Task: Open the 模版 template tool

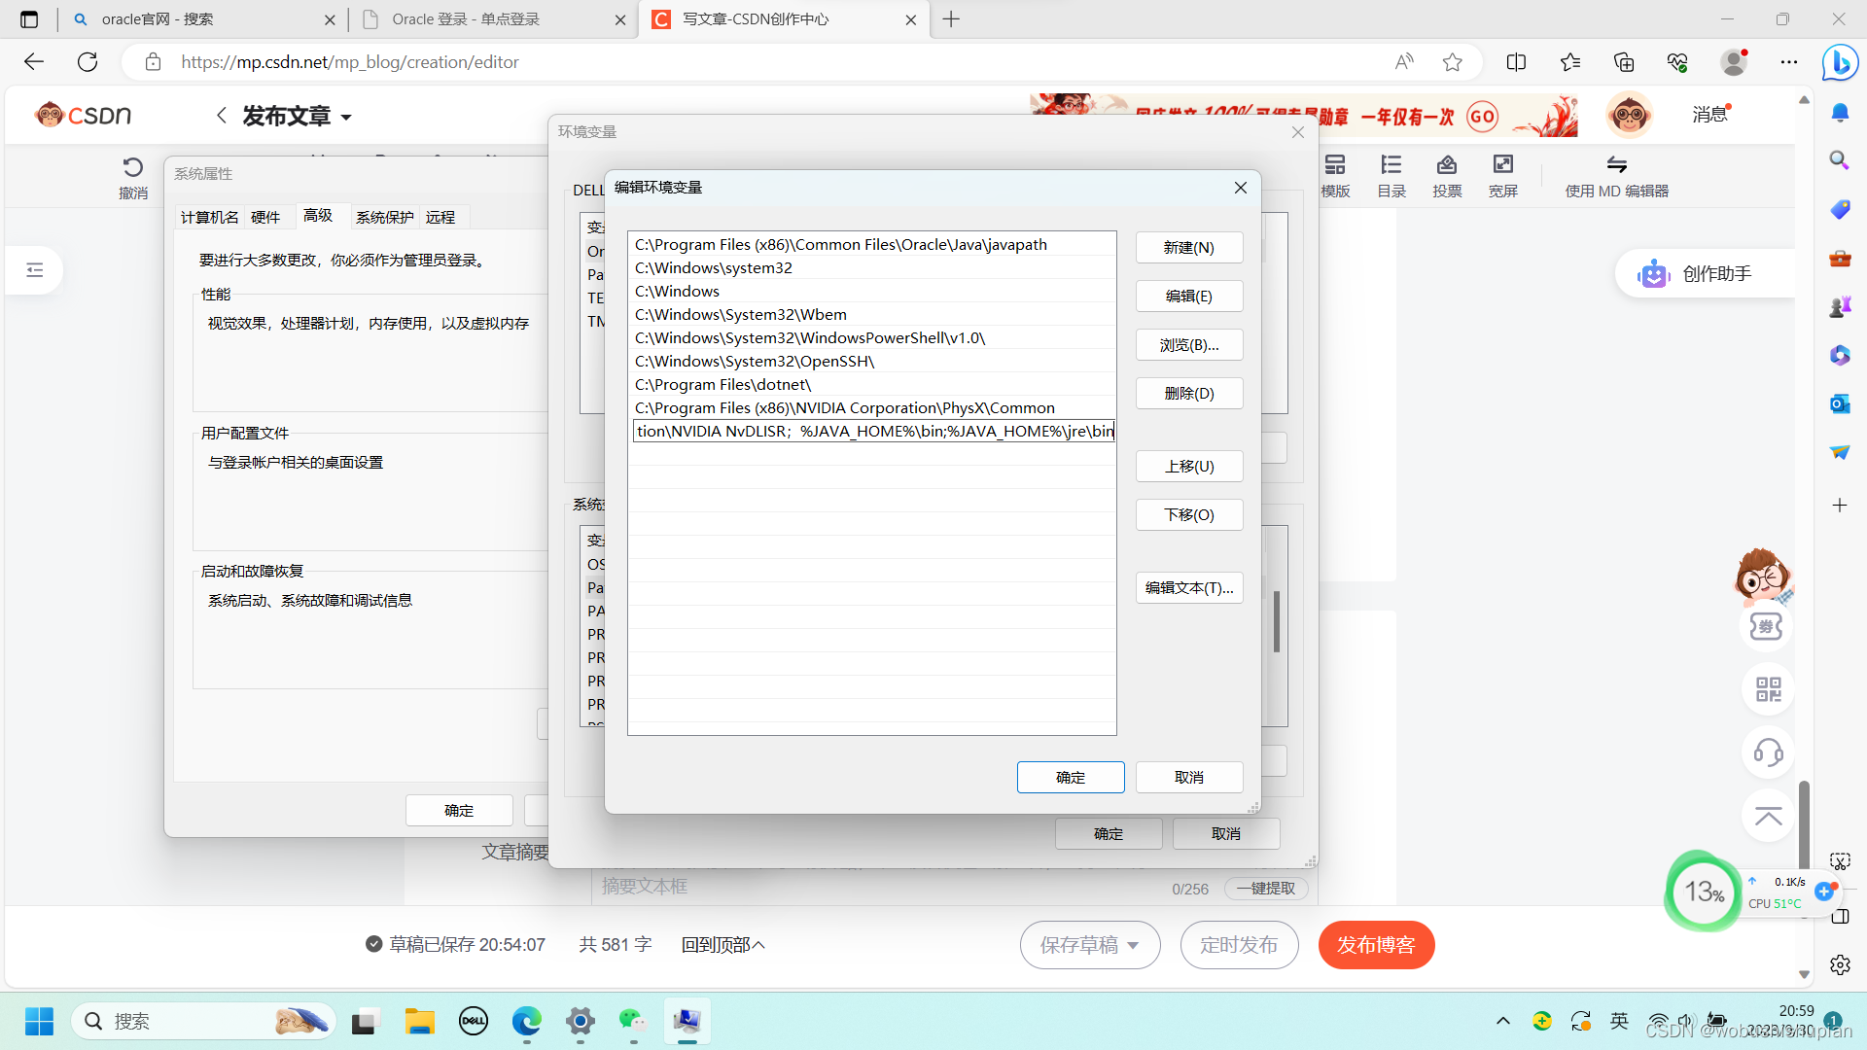Action: [1334, 175]
